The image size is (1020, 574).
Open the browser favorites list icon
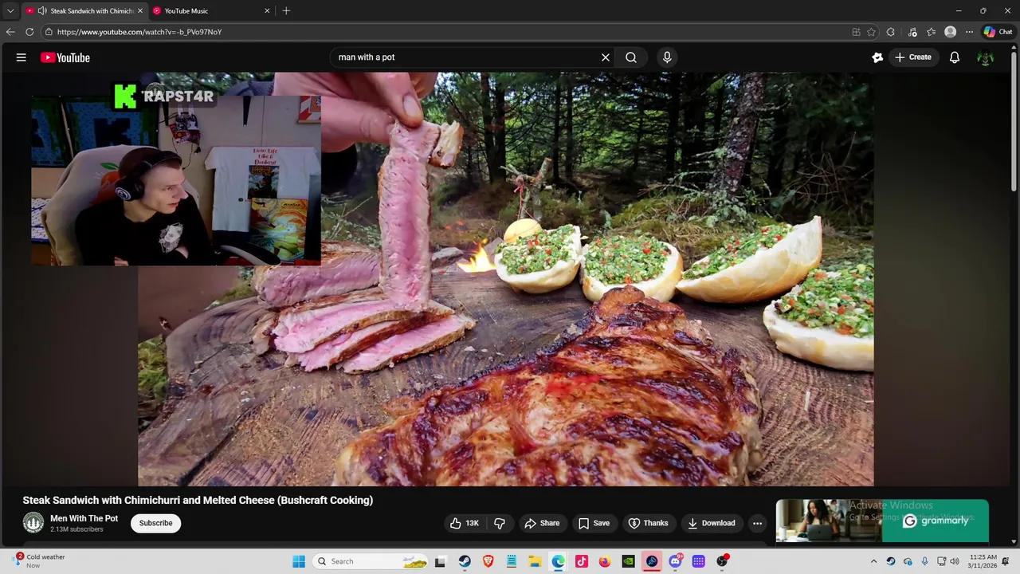coord(931,32)
